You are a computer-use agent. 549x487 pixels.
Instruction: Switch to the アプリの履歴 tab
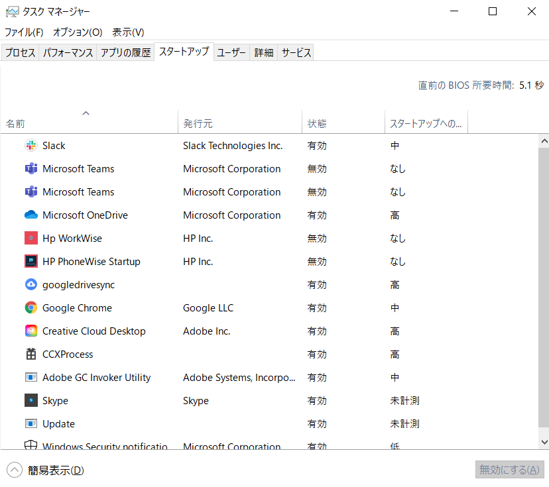(125, 52)
